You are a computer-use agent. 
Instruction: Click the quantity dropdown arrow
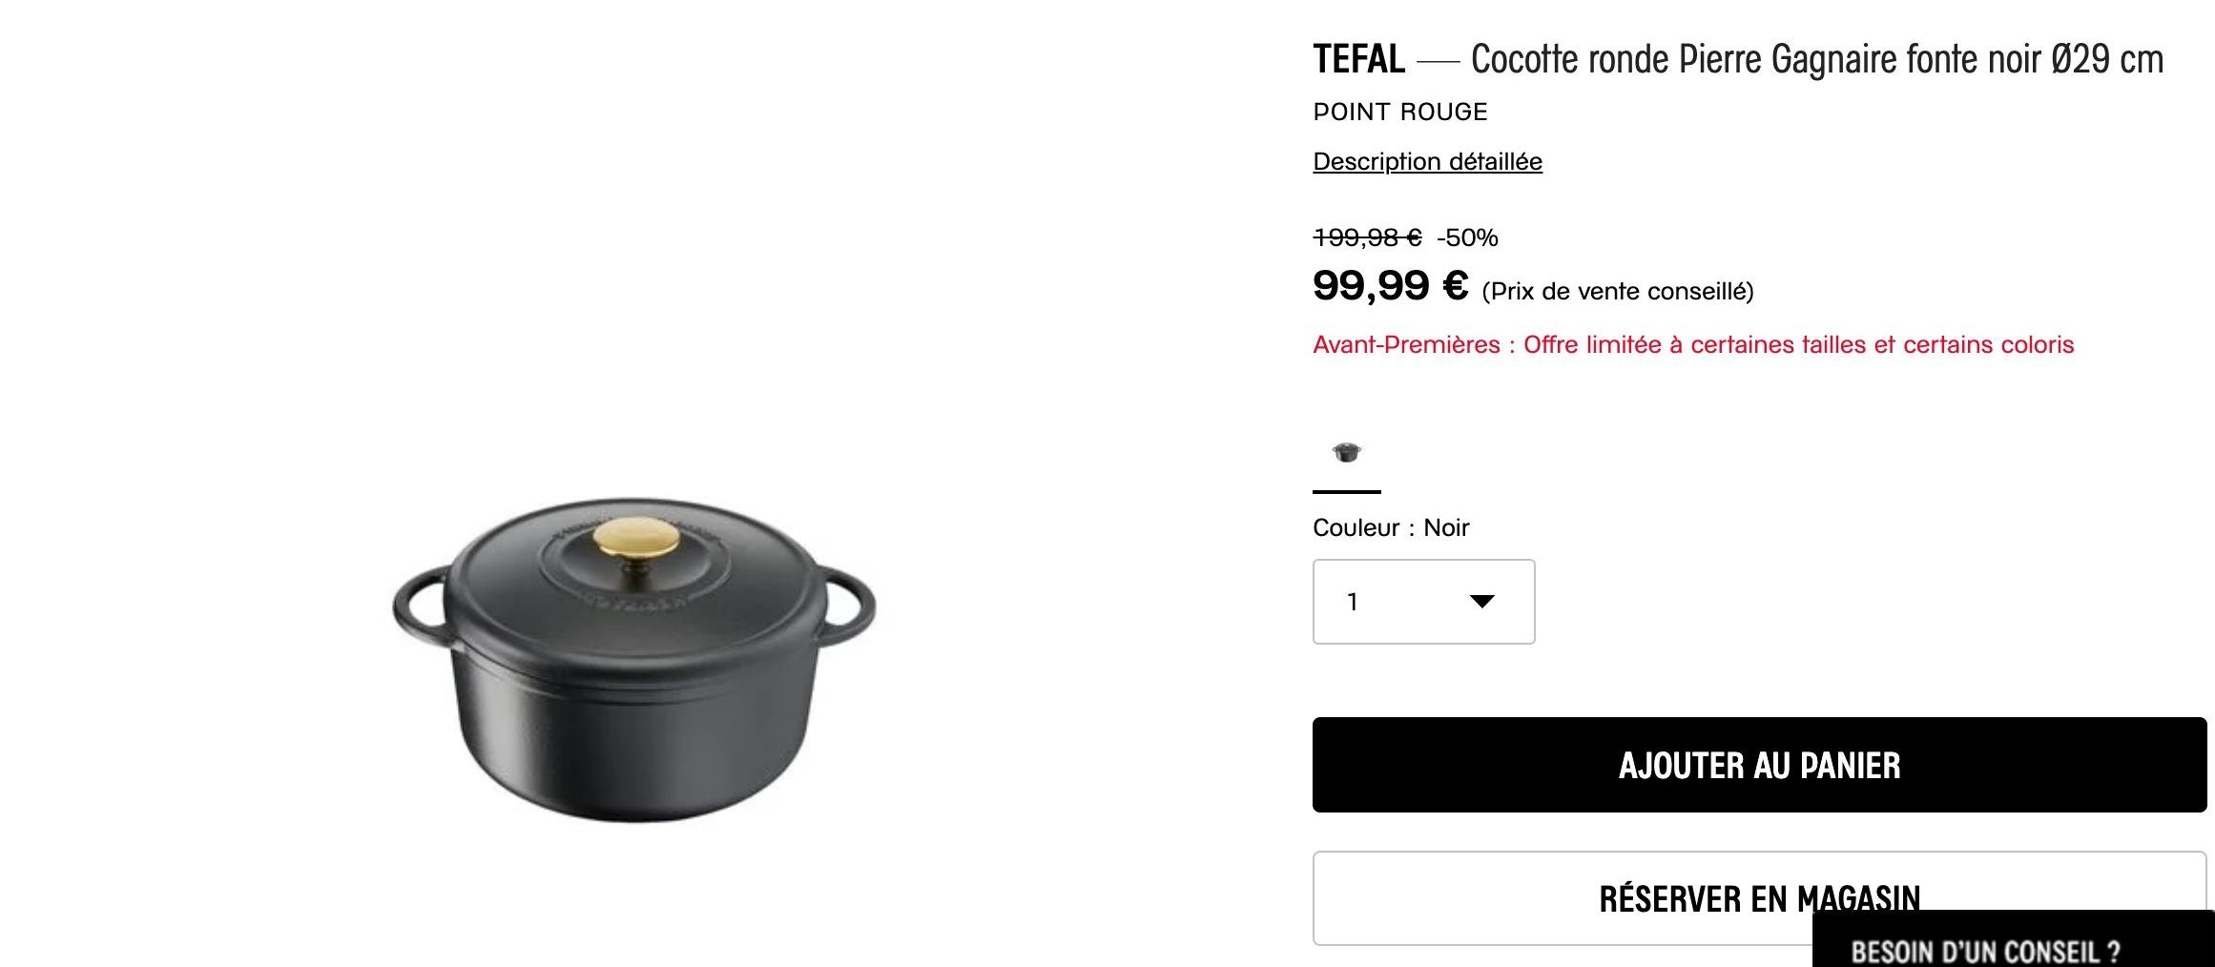(x=1481, y=602)
